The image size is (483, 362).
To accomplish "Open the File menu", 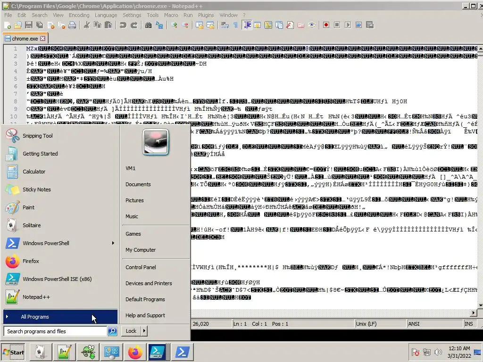I will [x=8, y=15].
